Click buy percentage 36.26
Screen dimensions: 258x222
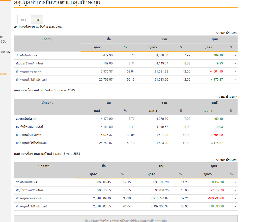(127, 198)
